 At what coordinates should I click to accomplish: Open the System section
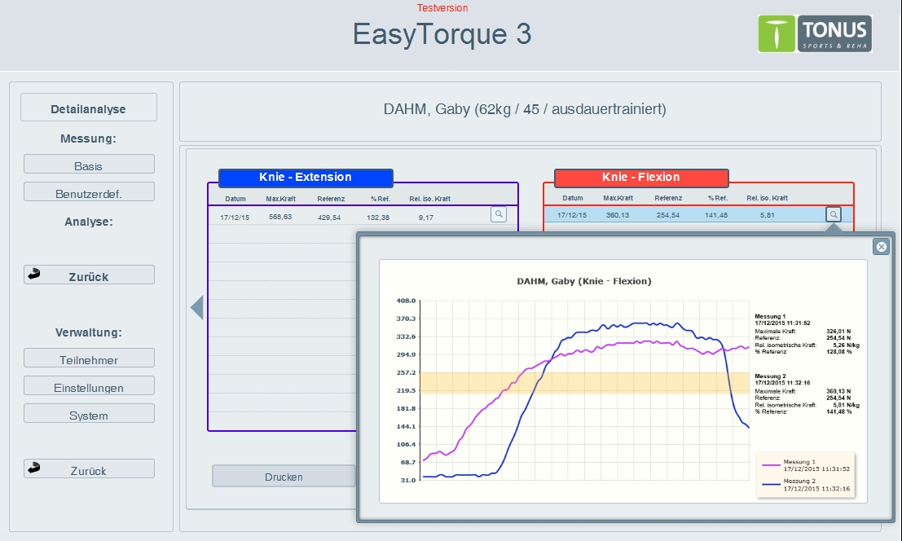pos(89,413)
